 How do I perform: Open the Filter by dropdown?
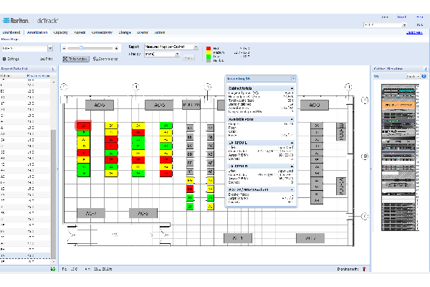tap(177, 54)
